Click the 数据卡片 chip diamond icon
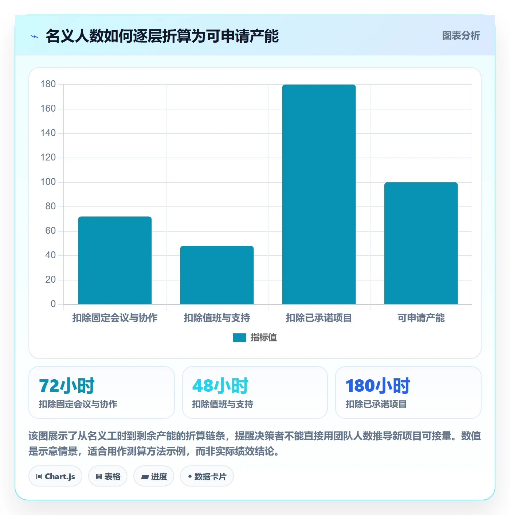 click(190, 476)
